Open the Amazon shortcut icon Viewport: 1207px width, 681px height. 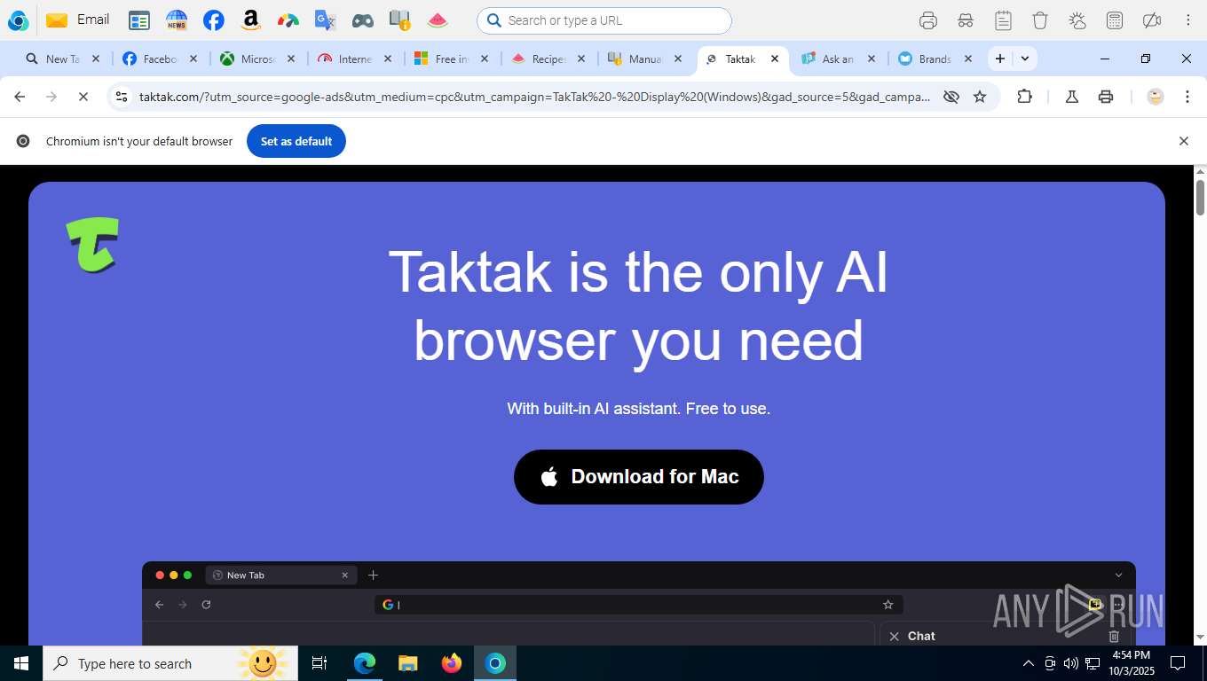tap(251, 20)
